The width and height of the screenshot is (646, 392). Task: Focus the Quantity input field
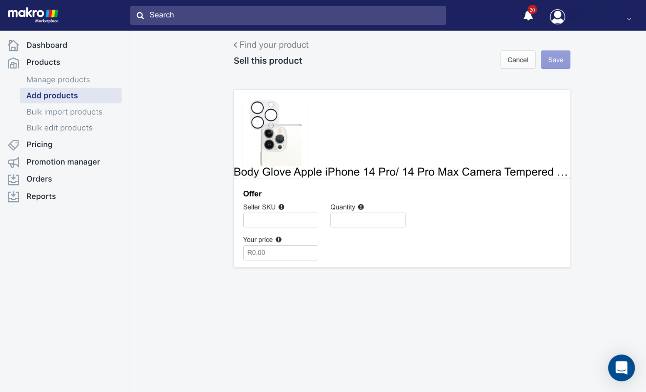pos(368,220)
